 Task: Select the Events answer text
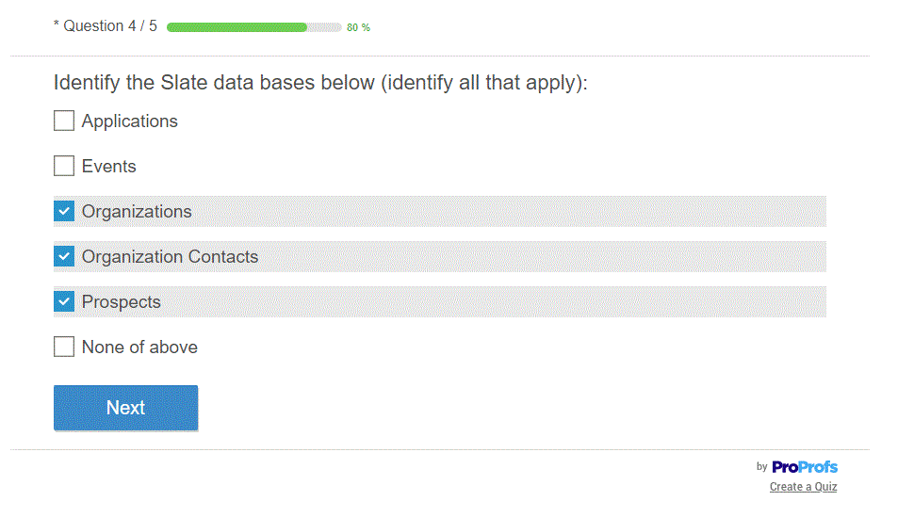pyautogui.click(x=109, y=167)
